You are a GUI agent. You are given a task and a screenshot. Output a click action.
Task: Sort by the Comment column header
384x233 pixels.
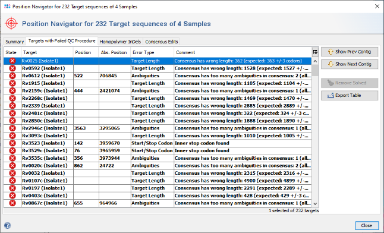(243, 52)
